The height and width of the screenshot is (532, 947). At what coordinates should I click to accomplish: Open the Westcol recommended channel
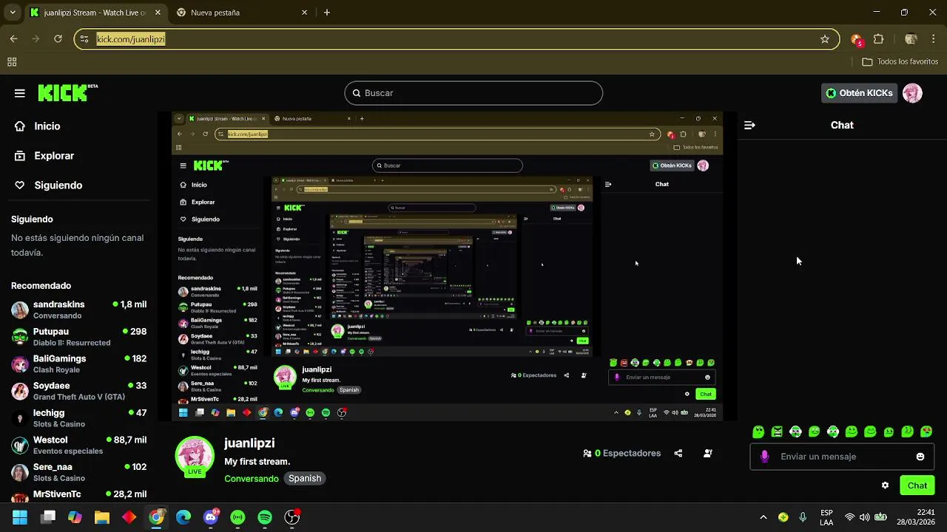coord(79,446)
